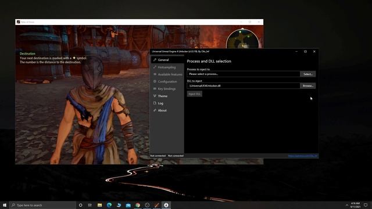Click the Inject DLL button

195,94
